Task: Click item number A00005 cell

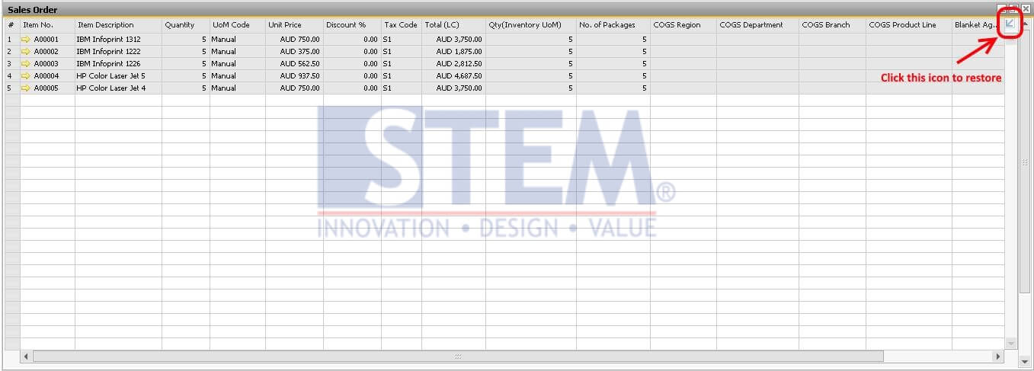Action: click(47, 88)
